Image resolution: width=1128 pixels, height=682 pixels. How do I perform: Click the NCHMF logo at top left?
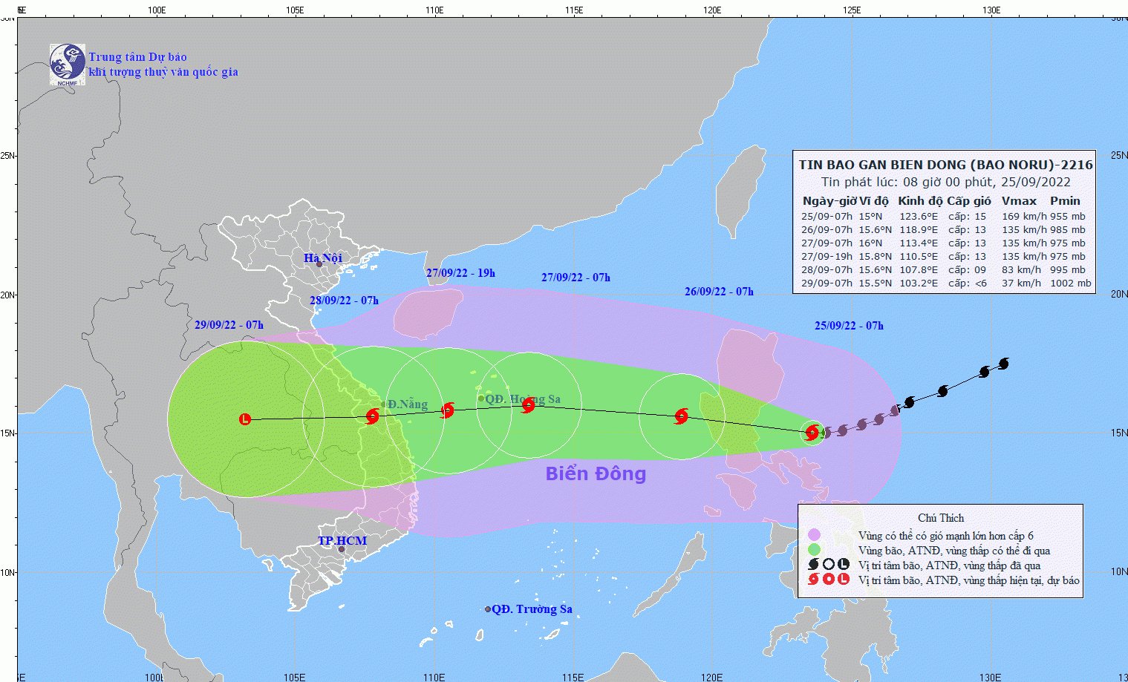point(68,65)
